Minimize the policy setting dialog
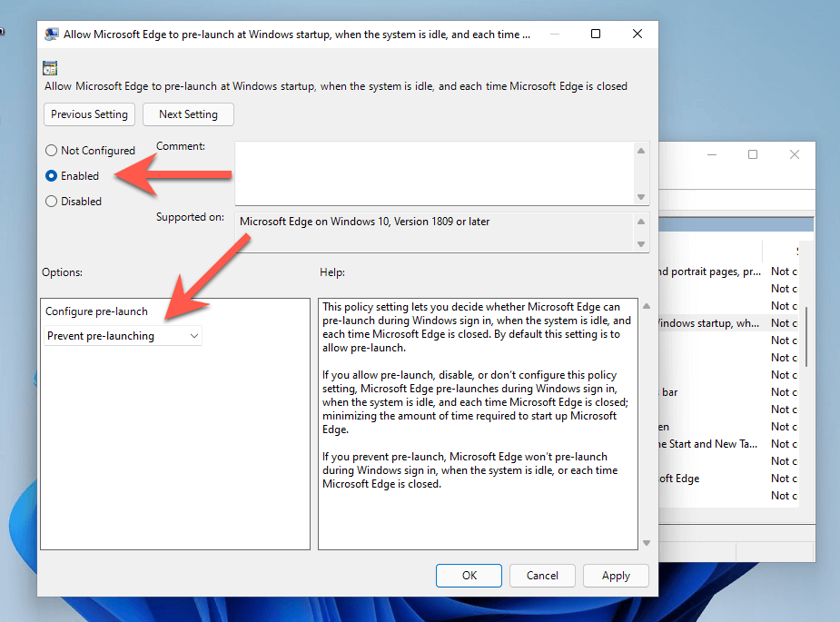This screenshot has height=622, width=840. click(x=555, y=34)
